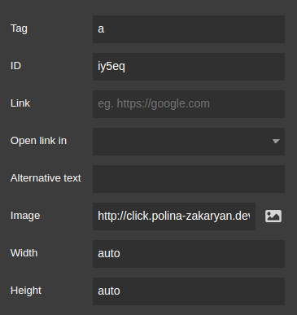Click into the ID field showing iy5eq
Viewport: 297px width, 315px height.
click(x=189, y=67)
